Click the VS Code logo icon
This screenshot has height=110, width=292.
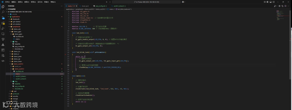point(2,2)
